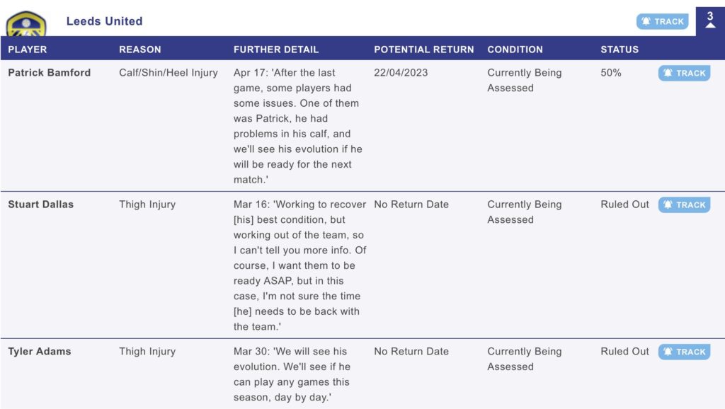Track Tyler Adams's injury updates
The width and height of the screenshot is (725, 409).
684,352
